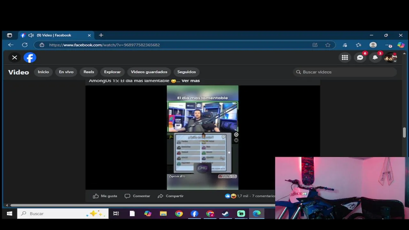Open Facebook app from taskbar
The image size is (409, 230).
coord(195,214)
